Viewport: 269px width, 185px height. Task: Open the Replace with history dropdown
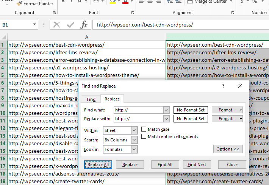(166, 119)
